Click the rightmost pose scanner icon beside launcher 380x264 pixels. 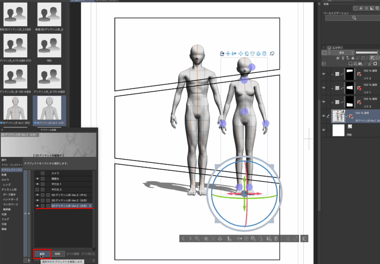(304, 239)
